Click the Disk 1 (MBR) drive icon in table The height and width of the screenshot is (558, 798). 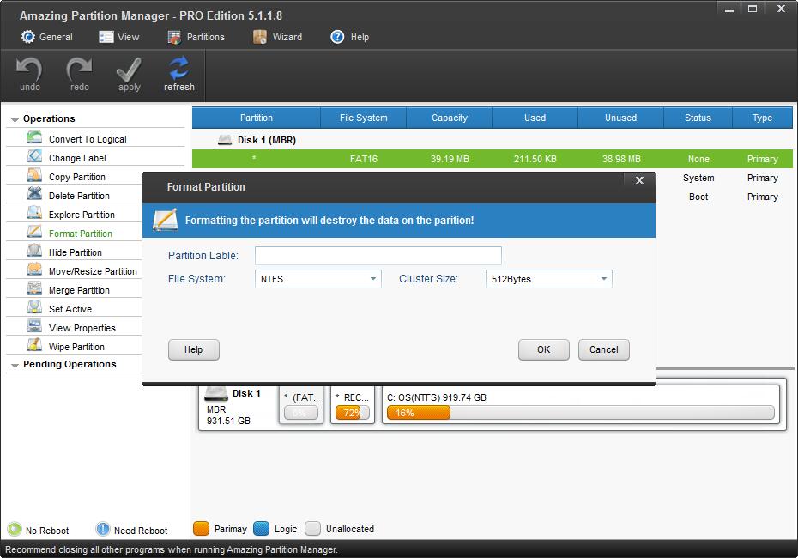pyautogui.click(x=225, y=140)
